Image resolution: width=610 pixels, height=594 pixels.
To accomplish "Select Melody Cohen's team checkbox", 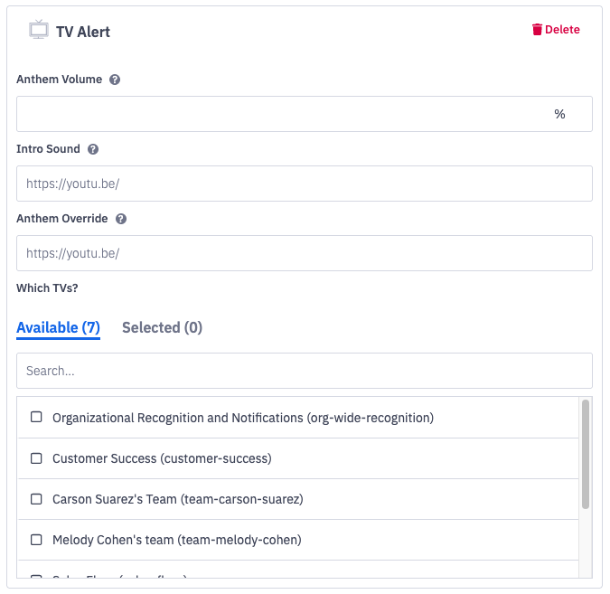I will (x=37, y=540).
